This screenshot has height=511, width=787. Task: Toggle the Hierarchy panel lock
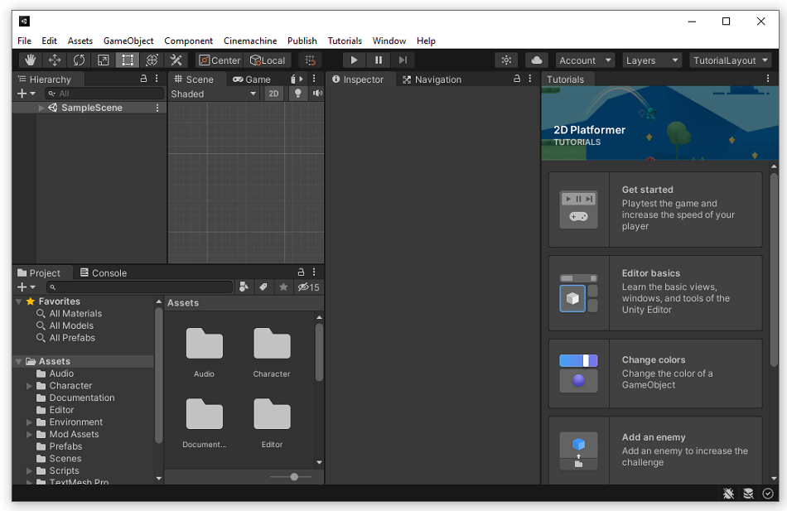pyautogui.click(x=143, y=79)
